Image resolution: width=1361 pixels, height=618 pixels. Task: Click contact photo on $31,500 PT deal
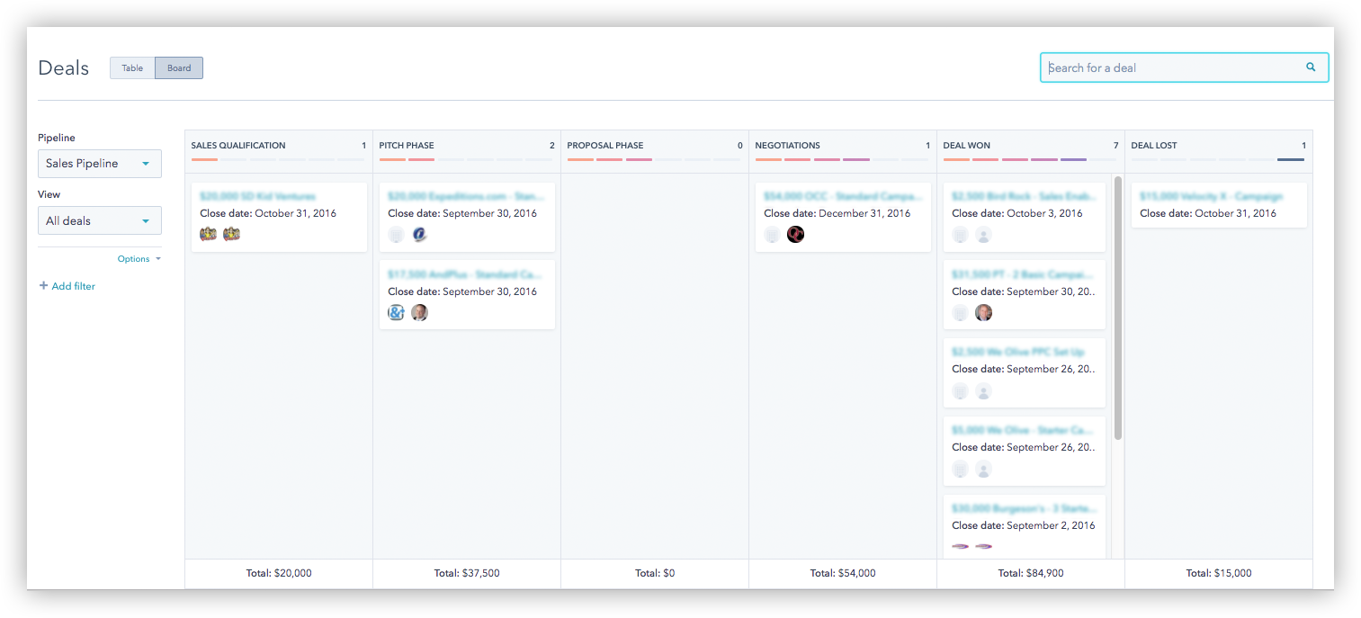pos(983,313)
